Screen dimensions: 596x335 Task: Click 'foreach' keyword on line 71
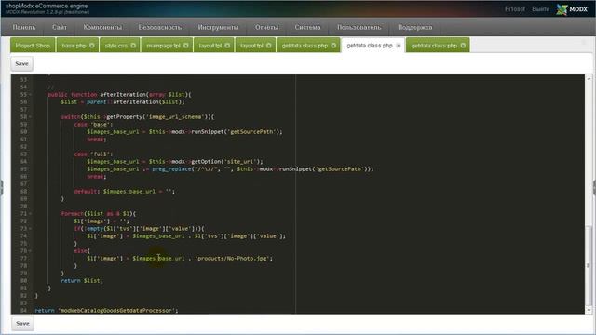(x=73, y=214)
